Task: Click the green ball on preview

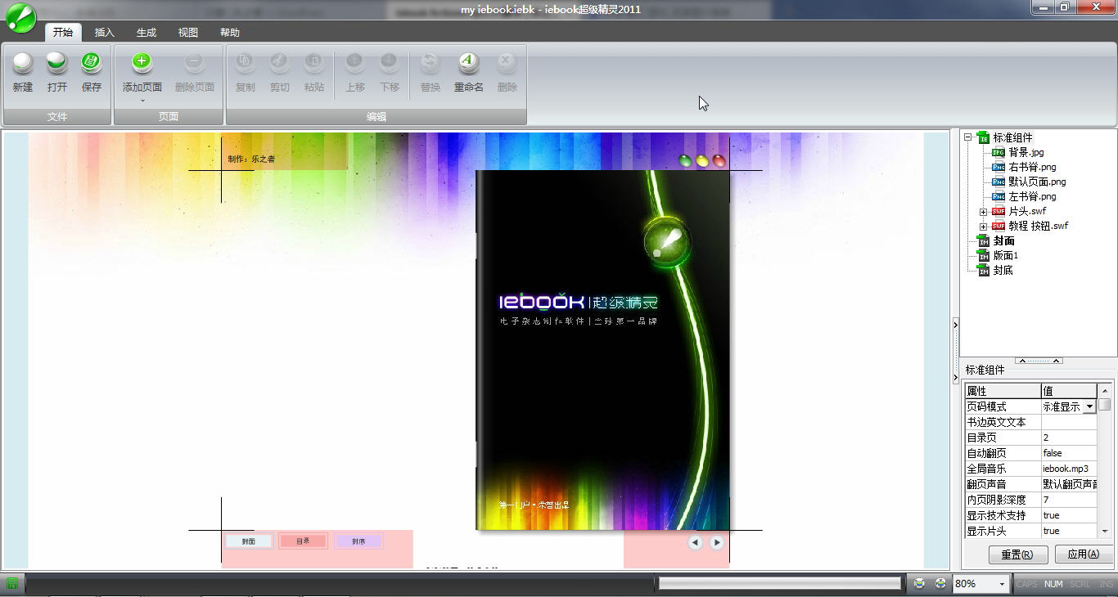Action: click(686, 161)
